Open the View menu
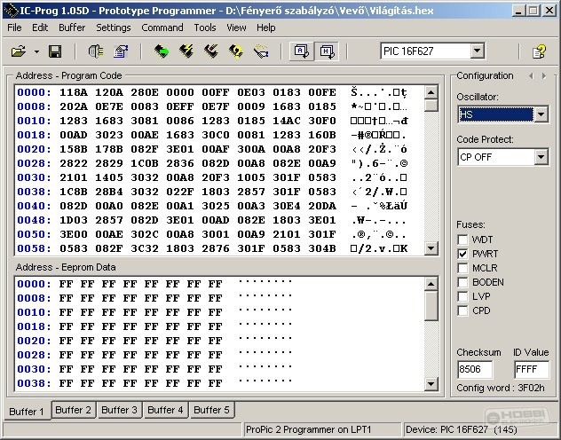561x440 pixels. pyautogui.click(x=236, y=27)
